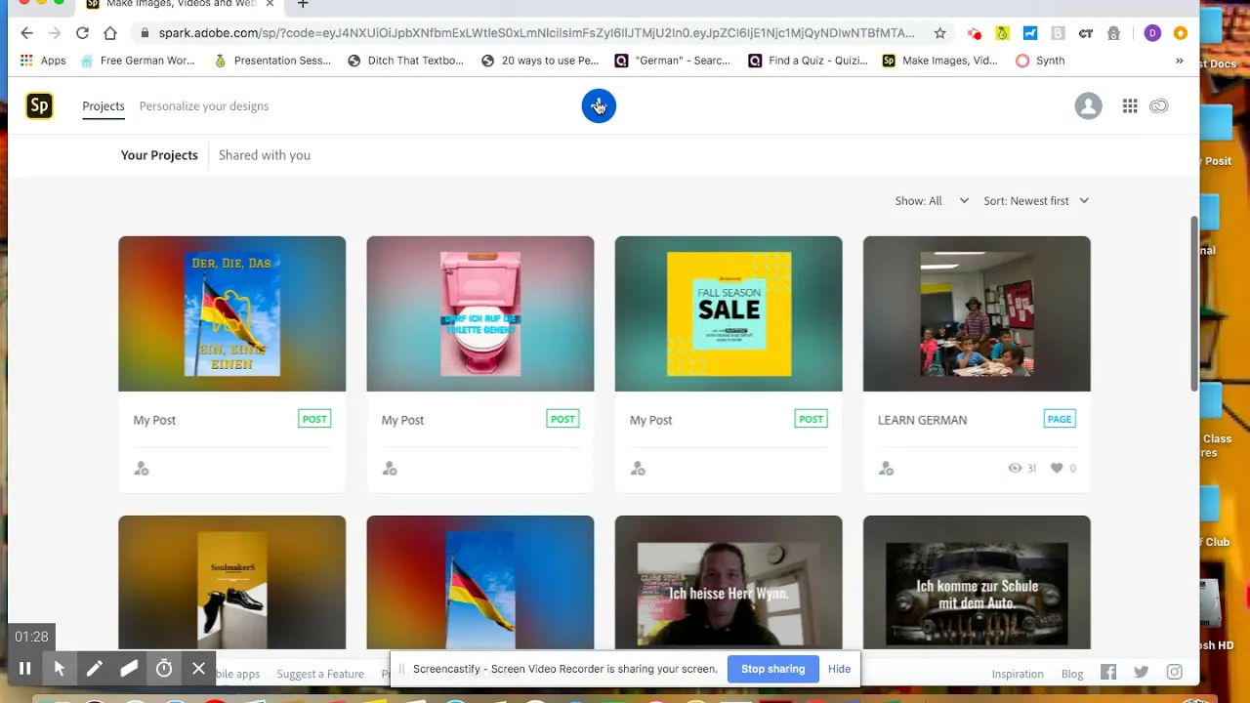Open the Synth bookmark

pyautogui.click(x=1040, y=61)
